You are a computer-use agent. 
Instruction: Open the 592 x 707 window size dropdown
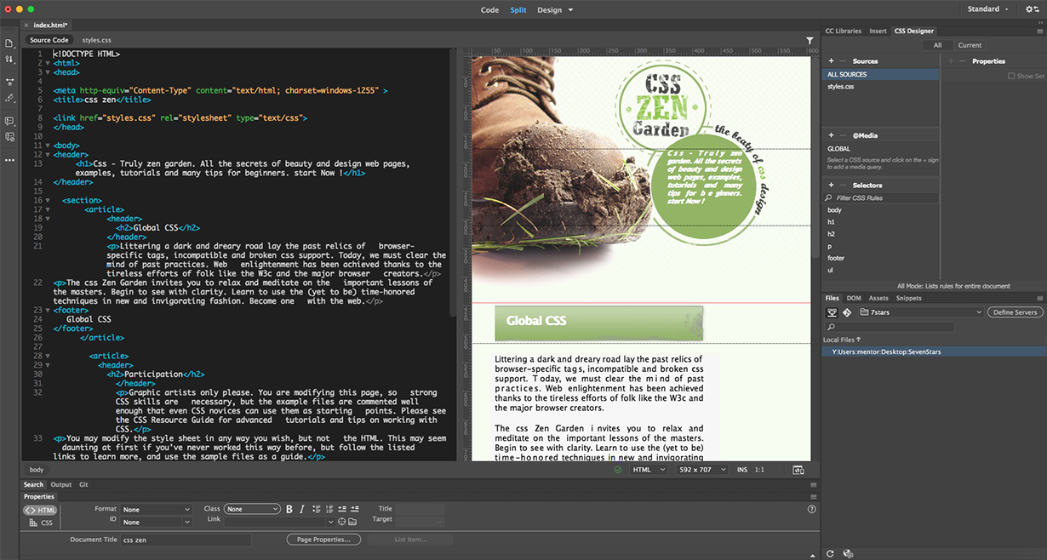point(702,470)
